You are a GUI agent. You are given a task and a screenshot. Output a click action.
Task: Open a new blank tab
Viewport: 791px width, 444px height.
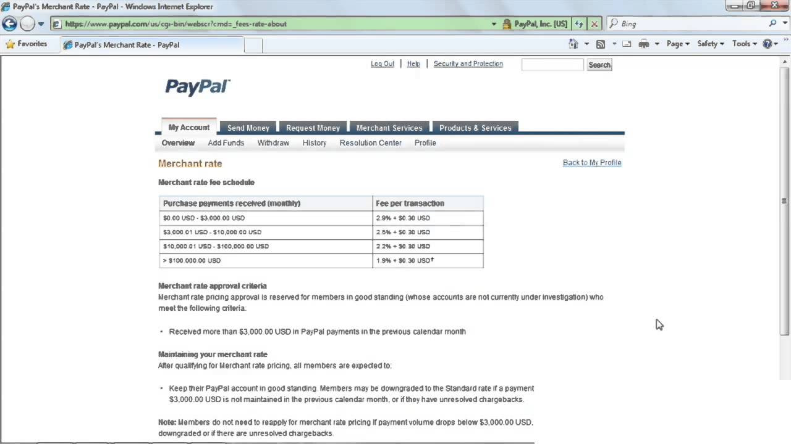pyautogui.click(x=253, y=45)
